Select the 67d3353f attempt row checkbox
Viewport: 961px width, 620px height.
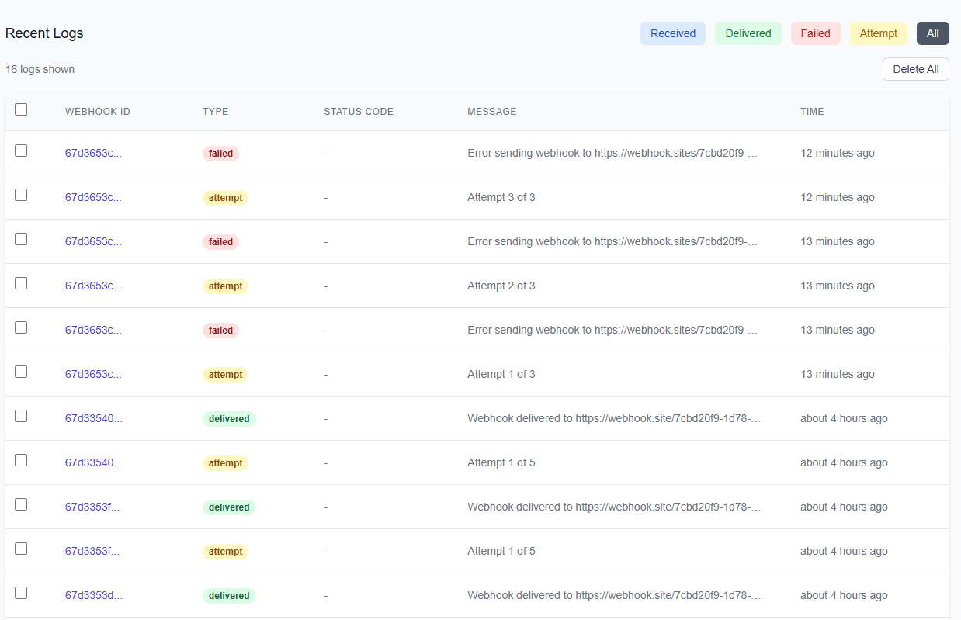pos(21,549)
